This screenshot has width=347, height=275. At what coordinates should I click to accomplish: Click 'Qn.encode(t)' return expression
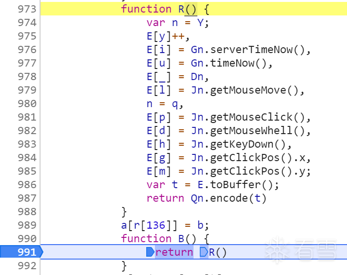click(229, 198)
